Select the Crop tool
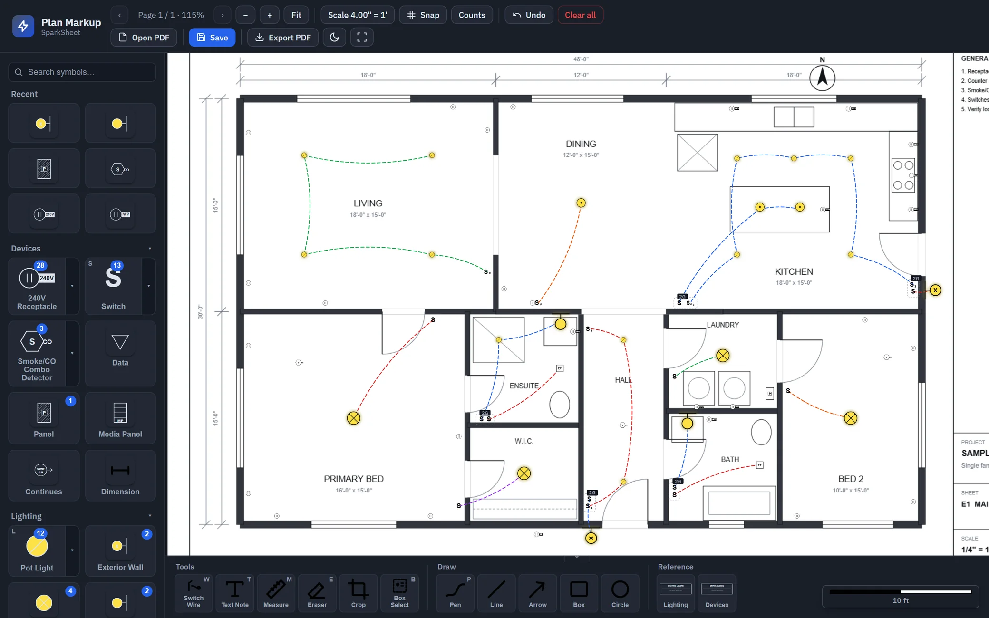 pos(359,593)
